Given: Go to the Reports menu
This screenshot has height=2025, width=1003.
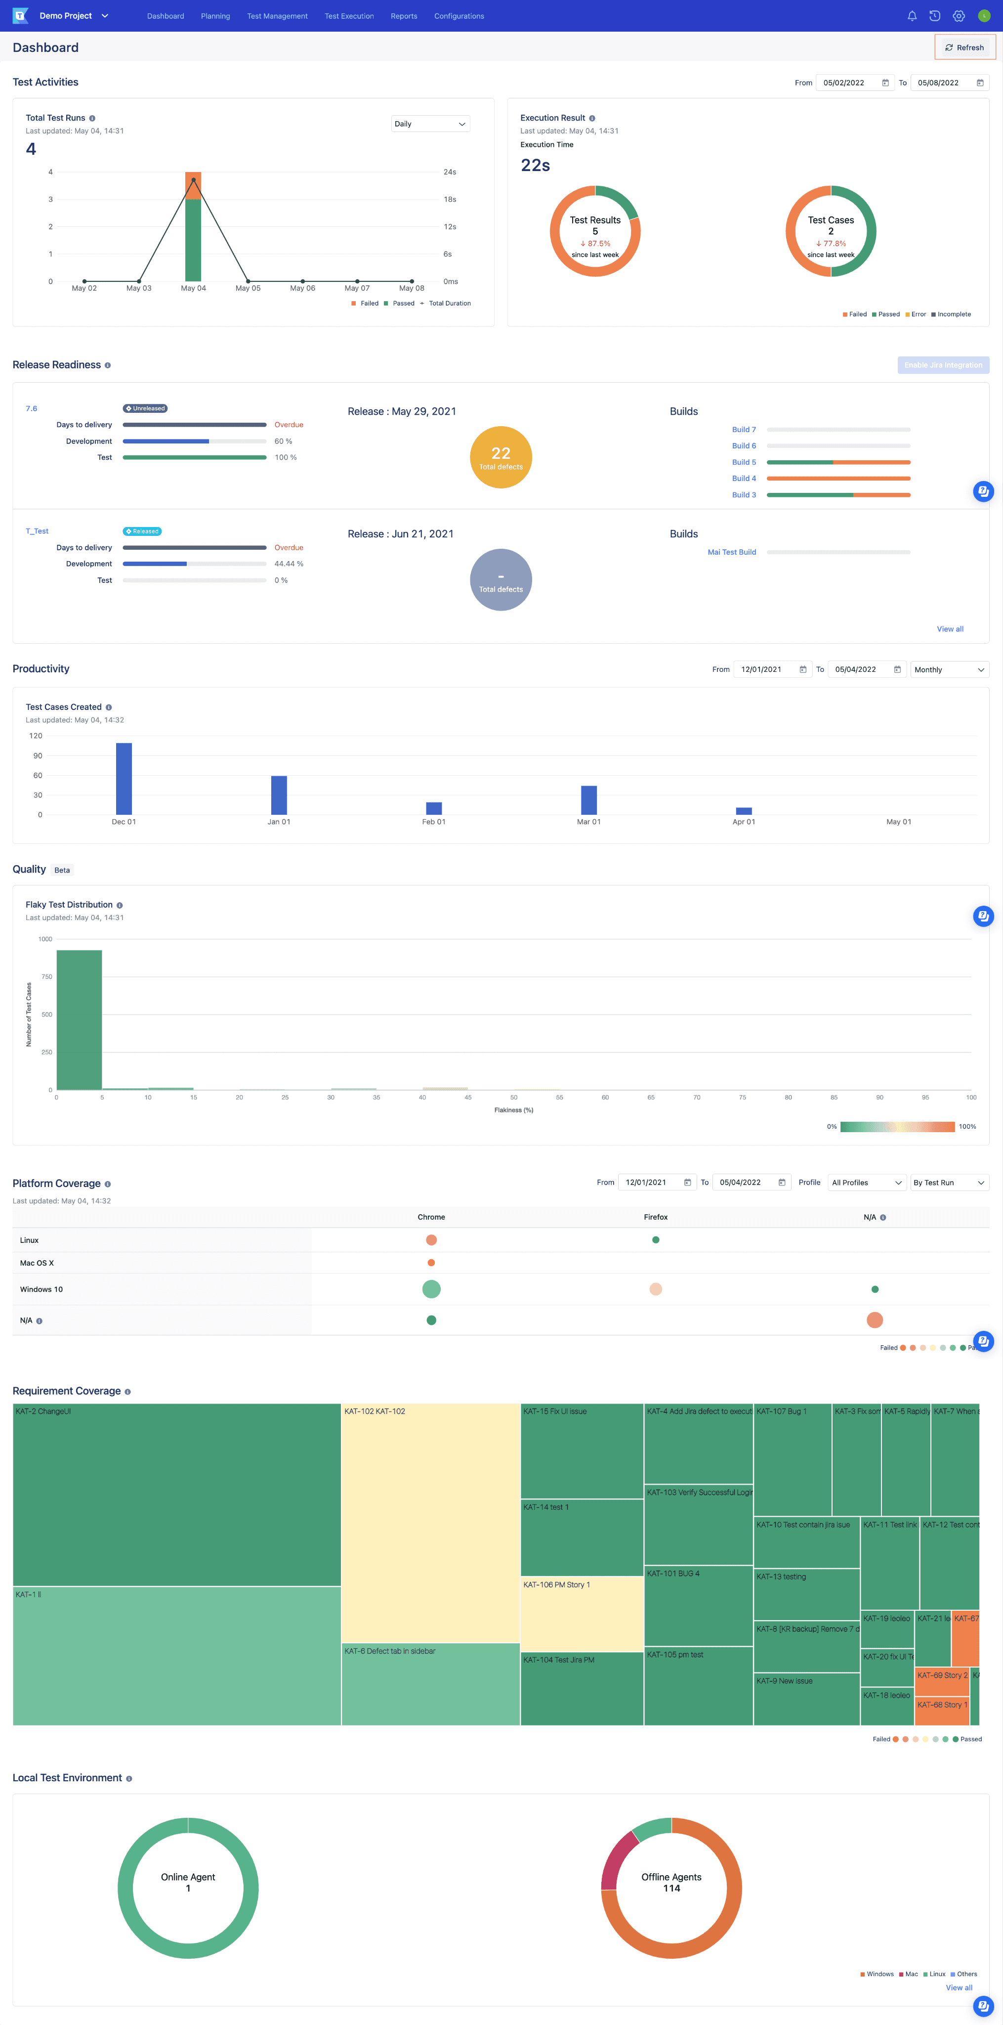Looking at the screenshot, I should (x=404, y=16).
